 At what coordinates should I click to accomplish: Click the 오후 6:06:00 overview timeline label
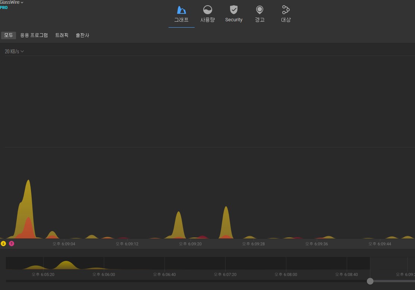pyautogui.click(x=104, y=275)
